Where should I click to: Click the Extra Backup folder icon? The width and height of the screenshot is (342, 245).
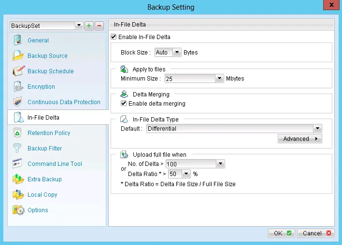click(18, 179)
